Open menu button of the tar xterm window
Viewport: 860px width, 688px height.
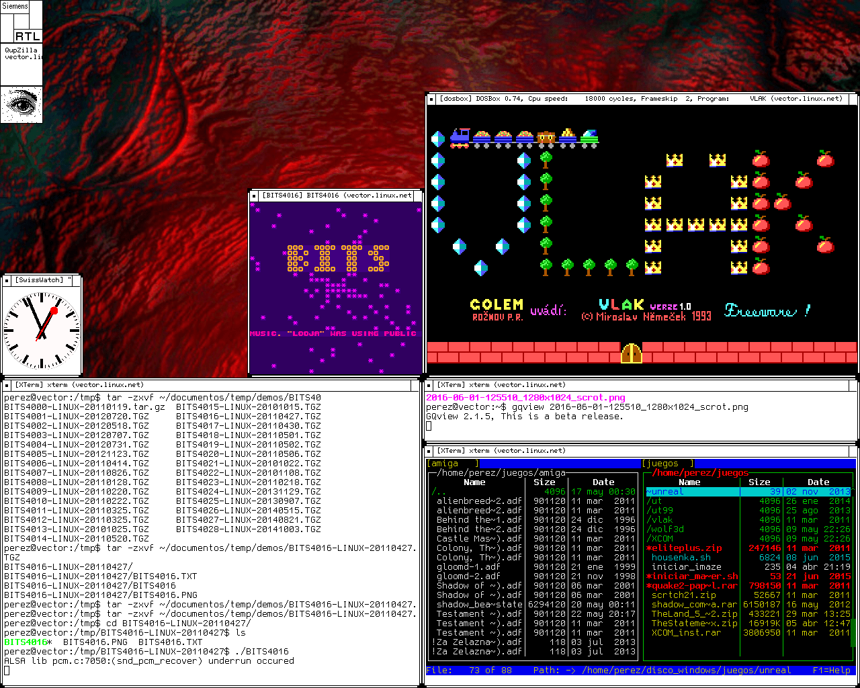coord(7,385)
